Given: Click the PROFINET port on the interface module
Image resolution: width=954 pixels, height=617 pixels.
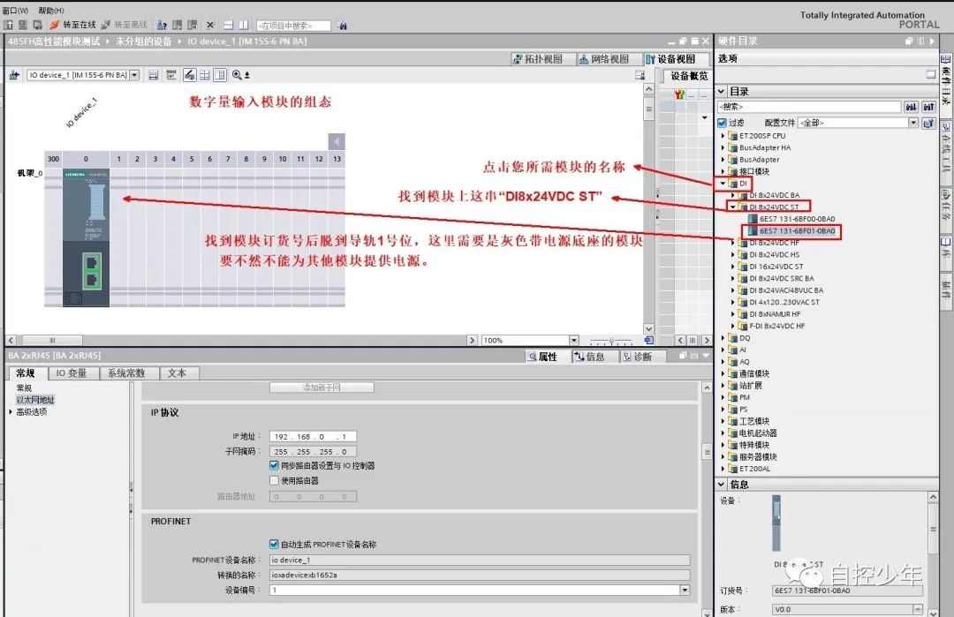Looking at the screenshot, I should pos(92,270).
